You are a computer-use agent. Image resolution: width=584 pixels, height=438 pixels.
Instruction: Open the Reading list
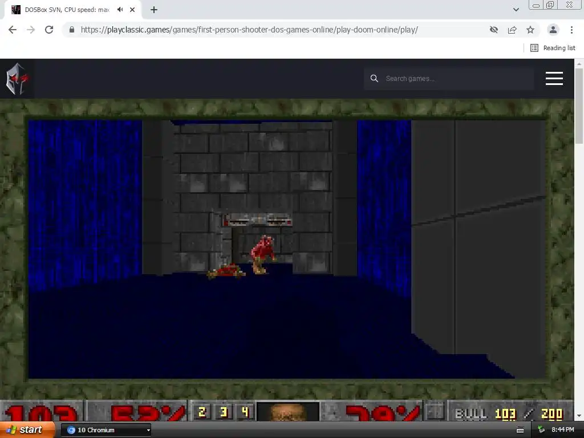point(553,48)
